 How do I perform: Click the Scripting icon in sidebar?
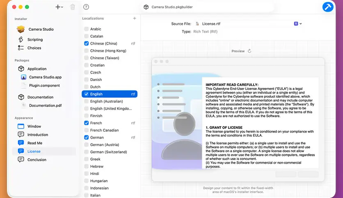click(x=21, y=39)
